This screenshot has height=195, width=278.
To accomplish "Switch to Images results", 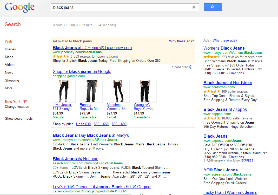I will point(10,49).
